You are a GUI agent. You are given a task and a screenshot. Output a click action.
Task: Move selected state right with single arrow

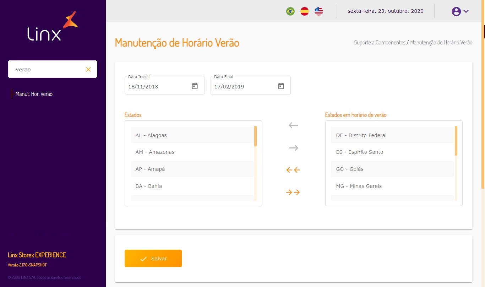click(x=293, y=148)
